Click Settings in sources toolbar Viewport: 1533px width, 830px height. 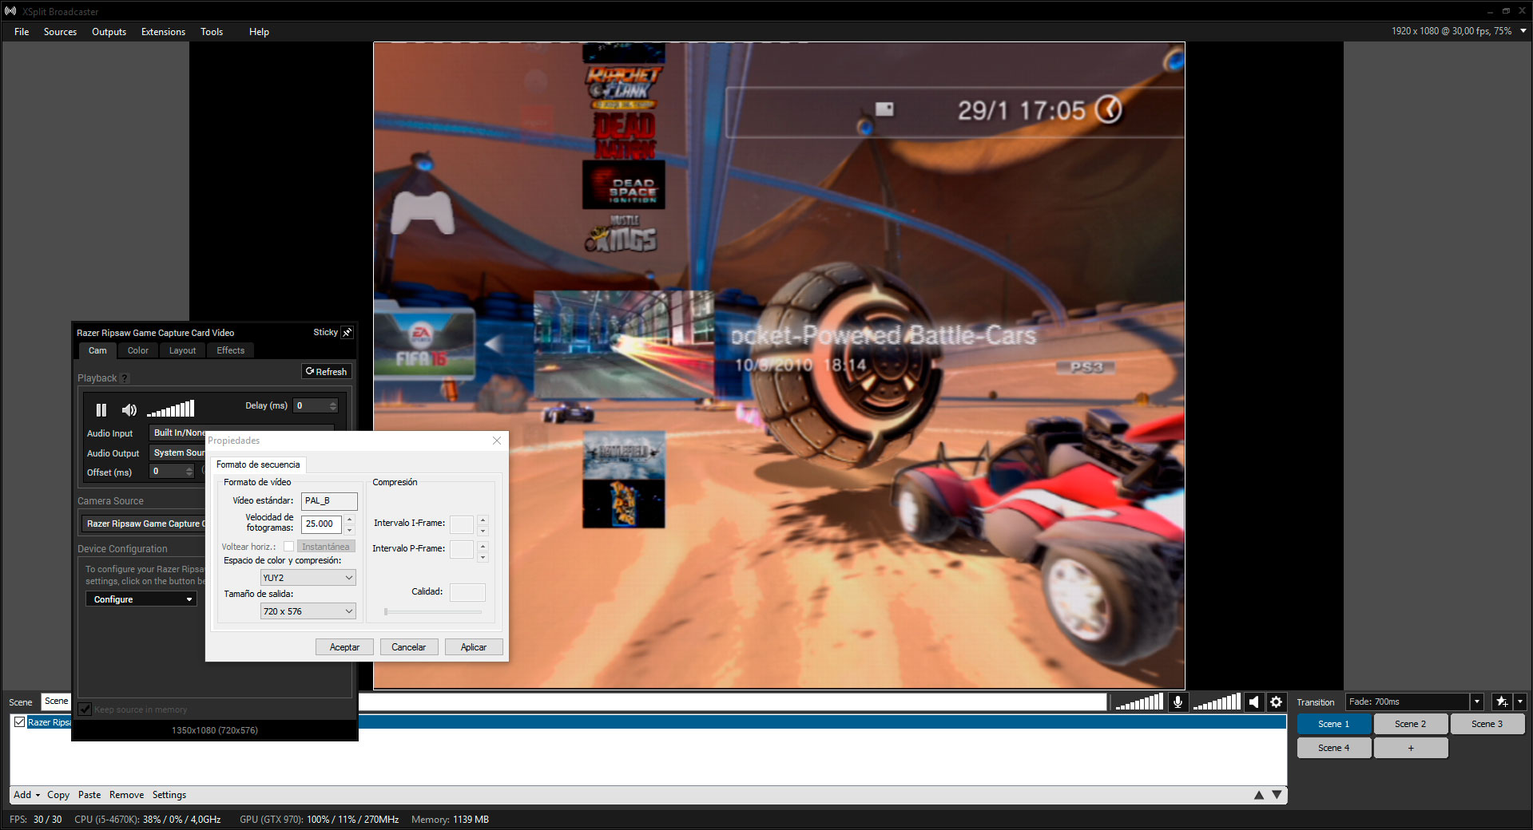coord(169,795)
